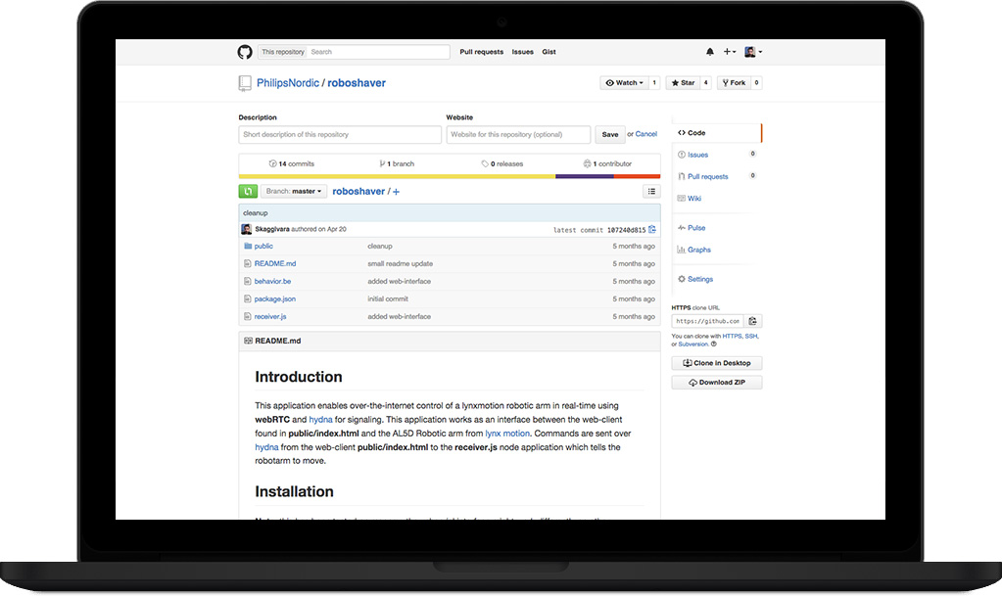Click the yellow segment of the language bar
This screenshot has width=1002, height=596.
[x=397, y=177]
